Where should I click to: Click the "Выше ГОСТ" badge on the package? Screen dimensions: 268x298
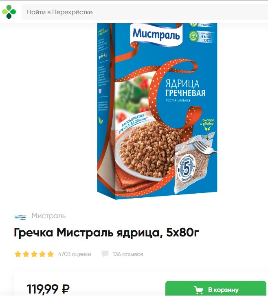[x=200, y=37]
